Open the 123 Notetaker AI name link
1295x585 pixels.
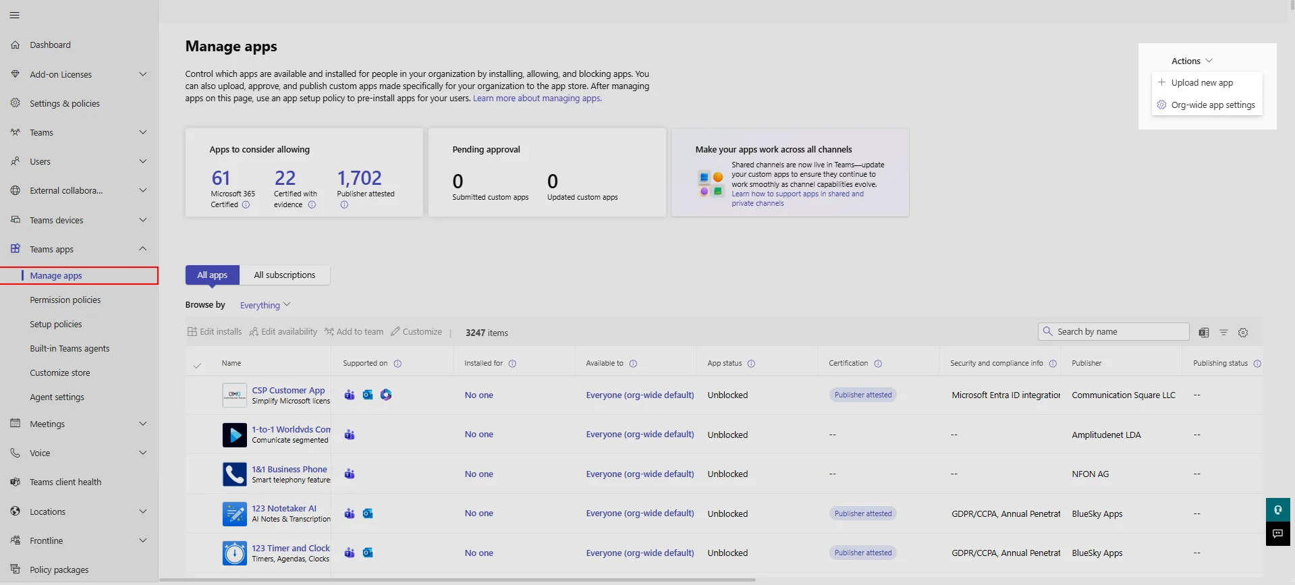[x=284, y=509]
